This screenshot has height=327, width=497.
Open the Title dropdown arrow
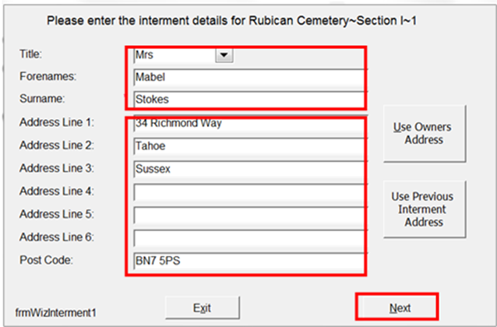pyautogui.click(x=224, y=55)
